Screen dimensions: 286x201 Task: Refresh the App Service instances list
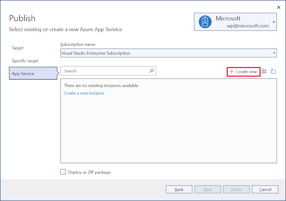(273, 72)
